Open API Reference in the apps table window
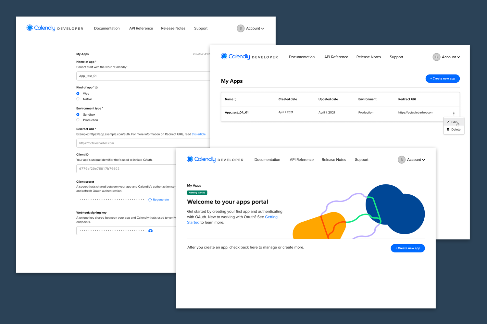Image resolution: width=487 pixels, height=324 pixels. [x=336, y=57]
